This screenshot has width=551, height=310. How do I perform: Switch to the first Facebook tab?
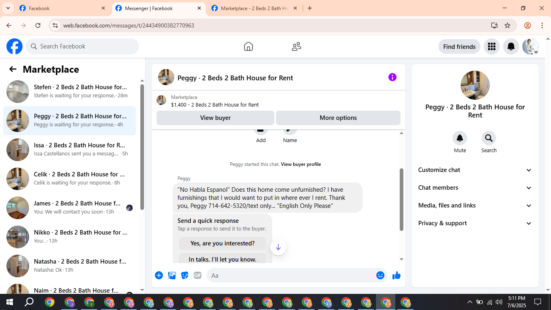pyautogui.click(x=63, y=8)
